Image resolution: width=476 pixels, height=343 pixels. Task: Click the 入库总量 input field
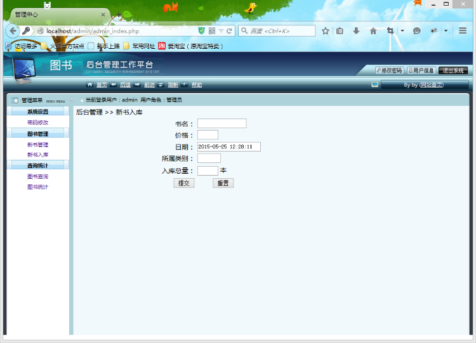[208, 171]
